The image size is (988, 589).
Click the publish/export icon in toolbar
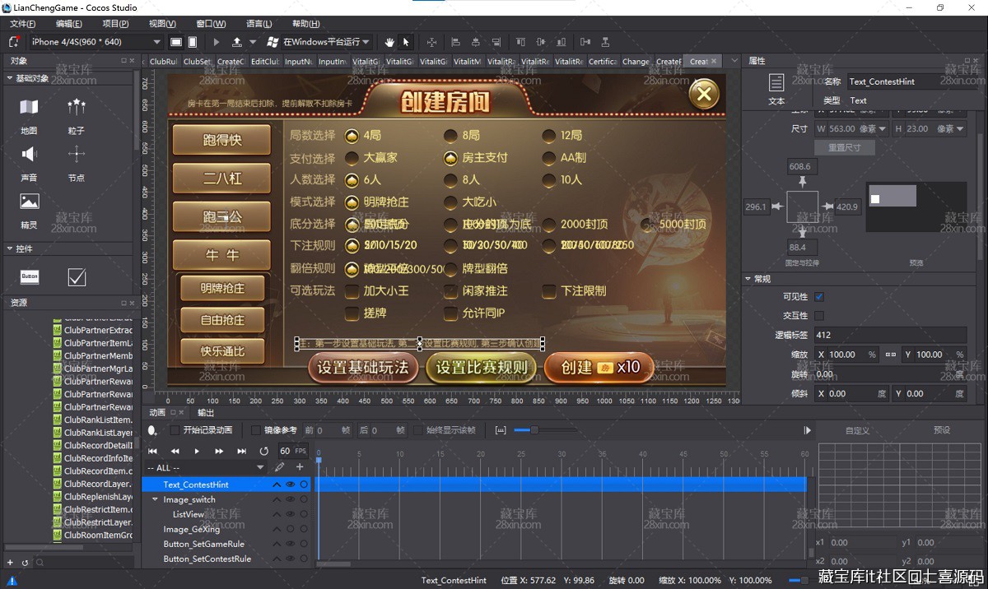(x=237, y=42)
